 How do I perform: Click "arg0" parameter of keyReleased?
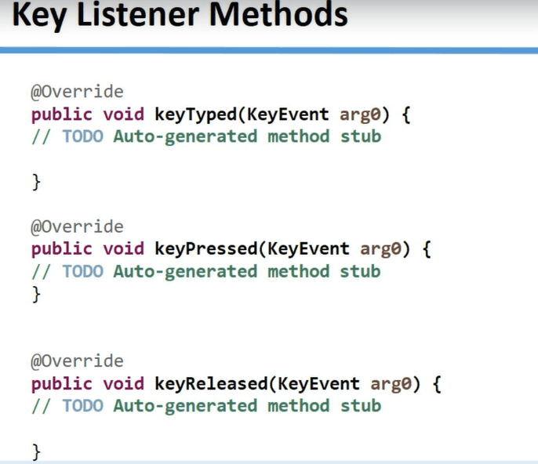coord(391,385)
